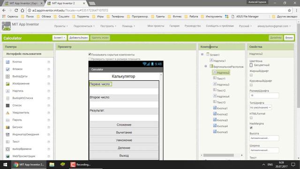Click the Список palette icon
300x169 pixels.
pyautogui.click(x=7, y=105)
